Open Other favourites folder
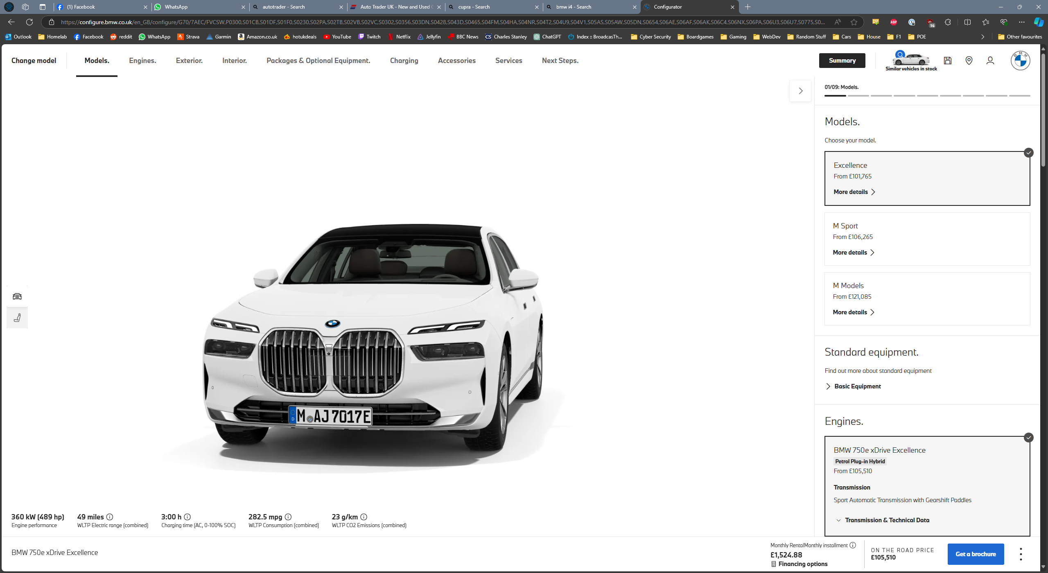This screenshot has width=1048, height=573. click(1020, 37)
